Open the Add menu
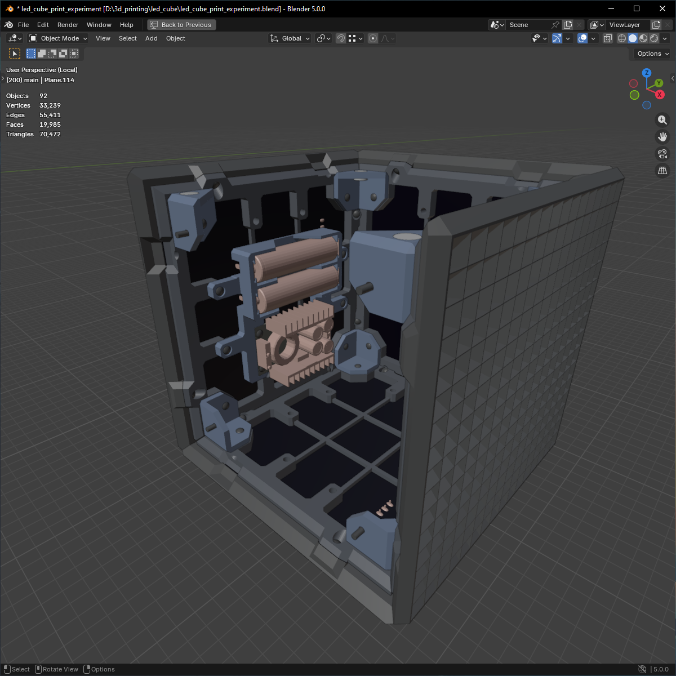The image size is (676, 676). tap(151, 38)
